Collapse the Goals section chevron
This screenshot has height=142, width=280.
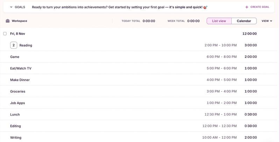click(x=11, y=7)
